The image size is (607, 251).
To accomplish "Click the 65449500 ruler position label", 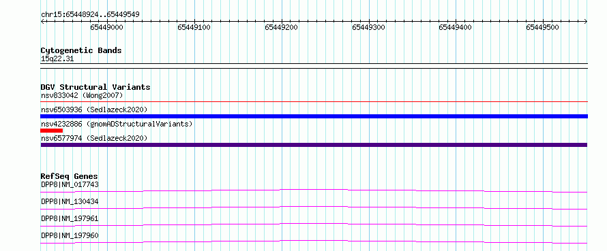I will (542, 27).
